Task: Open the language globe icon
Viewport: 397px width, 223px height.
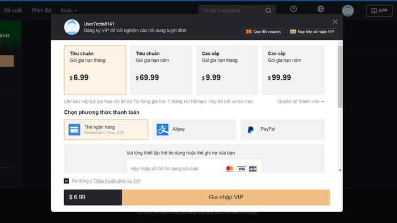Action: click(x=320, y=9)
